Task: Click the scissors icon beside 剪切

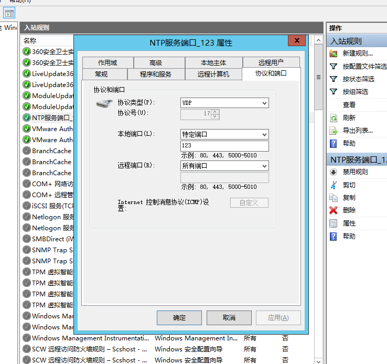Action: [334, 185]
